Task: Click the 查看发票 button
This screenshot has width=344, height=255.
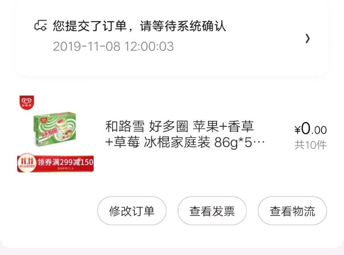Action: click(x=212, y=211)
